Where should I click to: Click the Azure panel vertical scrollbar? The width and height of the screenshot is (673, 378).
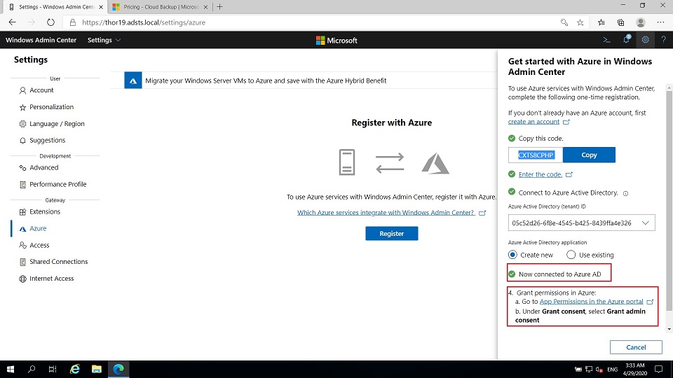(669, 202)
